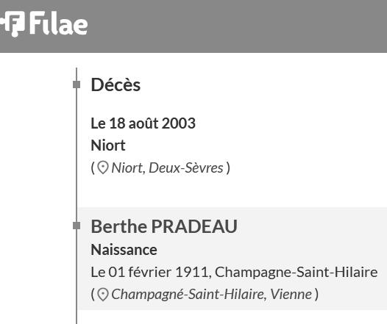Click the birth date Le 01 février 1911
This screenshot has width=387, height=324.
(149, 273)
